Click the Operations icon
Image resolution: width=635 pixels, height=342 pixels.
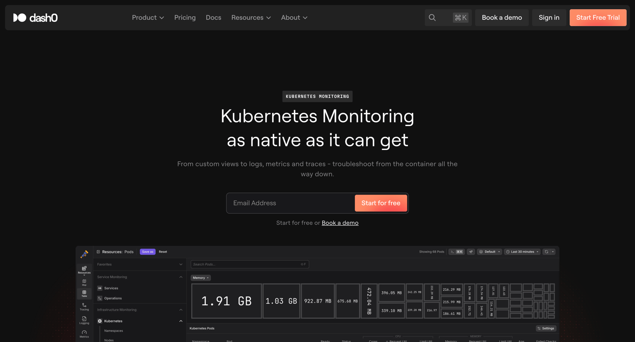click(x=100, y=298)
